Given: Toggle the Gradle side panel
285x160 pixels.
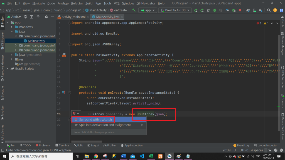Looking at the screenshot, I should click(x=283, y=21).
